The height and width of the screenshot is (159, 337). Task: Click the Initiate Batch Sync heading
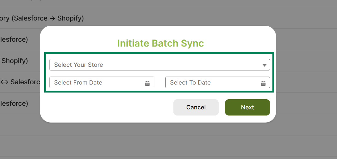[161, 43]
